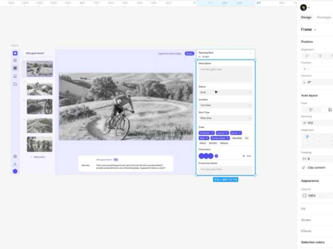The image size is (333, 249).
Task: Open the Location dropdown
Action: coord(226,105)
